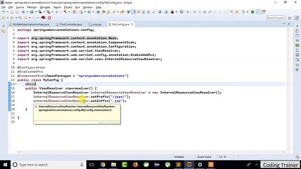Click the Windows 'Type here to search' box
The image size is (301, 169).
(x=48, y=165)
